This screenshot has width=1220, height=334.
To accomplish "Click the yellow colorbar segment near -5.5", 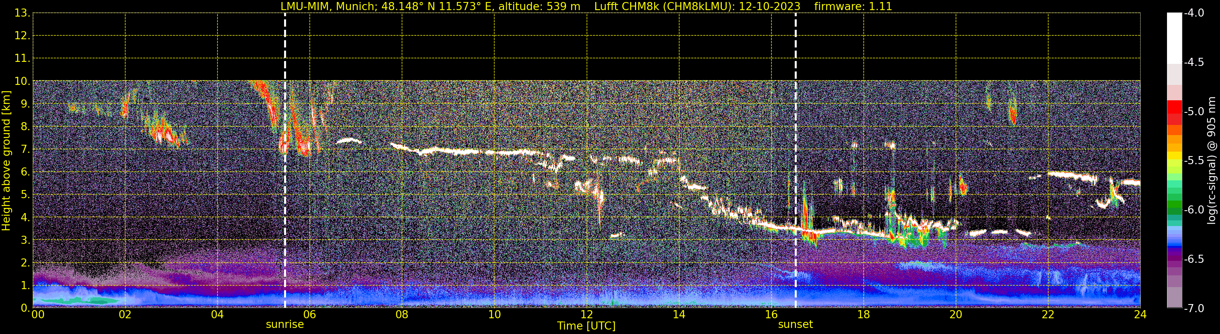I will click(1174, 156).
